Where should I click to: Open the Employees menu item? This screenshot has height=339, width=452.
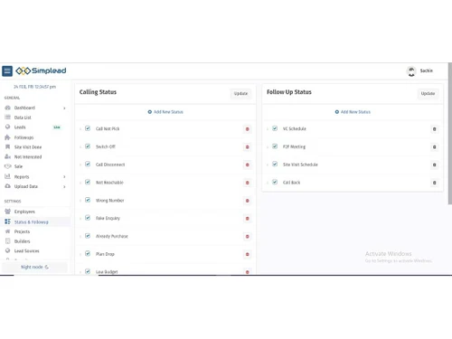point(24,212)
